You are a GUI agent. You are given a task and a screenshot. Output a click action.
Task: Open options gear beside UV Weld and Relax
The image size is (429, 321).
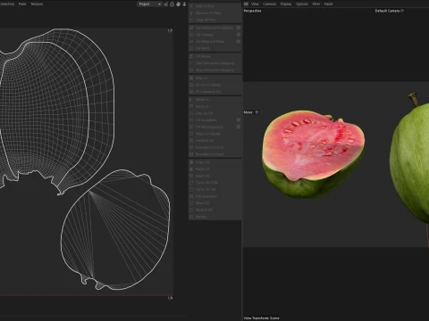(239, 41)
